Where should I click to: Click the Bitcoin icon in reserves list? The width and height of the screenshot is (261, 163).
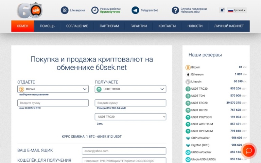[188, 67]
